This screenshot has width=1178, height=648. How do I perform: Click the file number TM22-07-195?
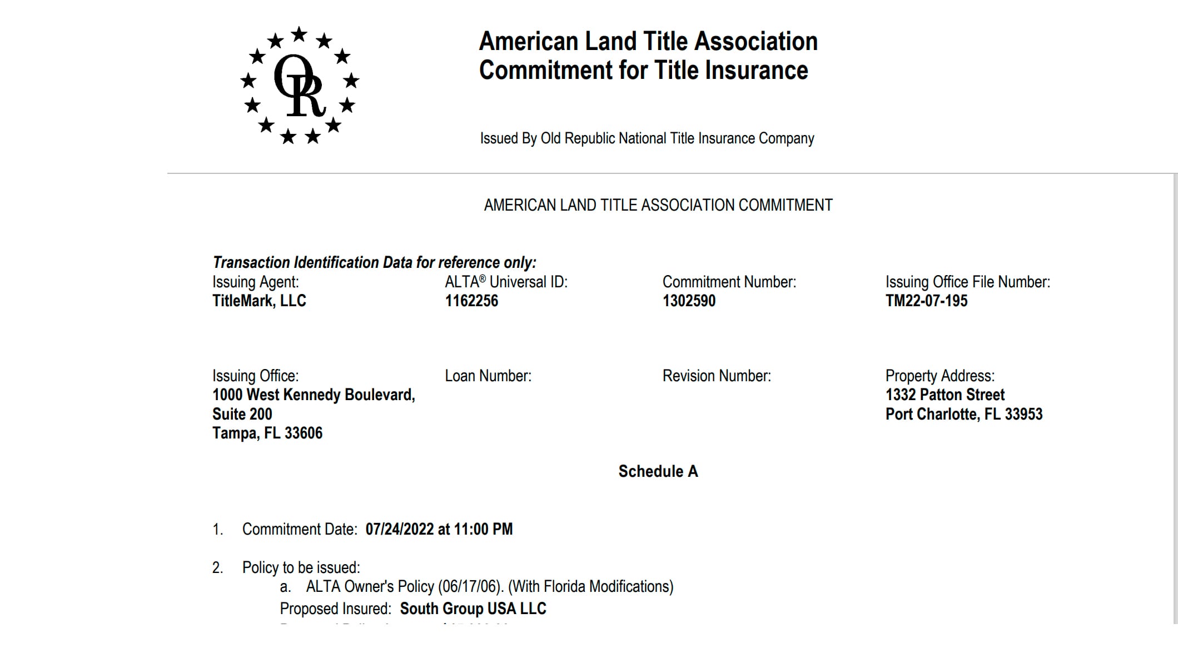tap(926, 301)
